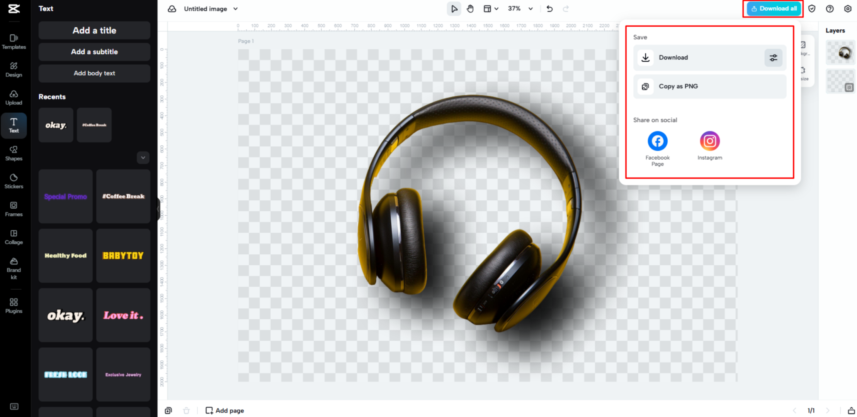The width and height of the screenshot is (857, 417).
Task: Undo the last action
Action: [x=549, y=8]
